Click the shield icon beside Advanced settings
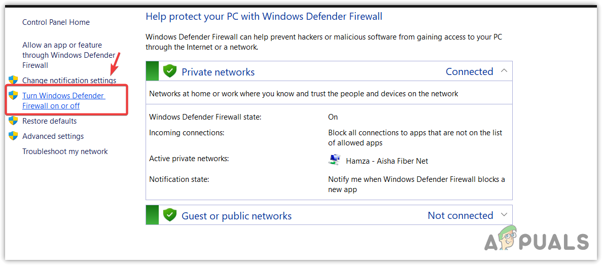The width and height of the screenshot is (602, 265). [x=13, y=136]
